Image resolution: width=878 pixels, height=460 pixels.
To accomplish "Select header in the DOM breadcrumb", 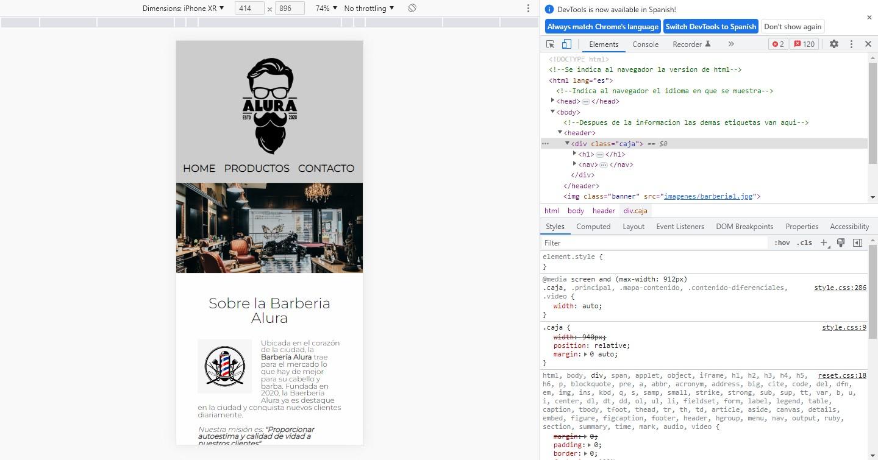I will [x=604, y=211].
